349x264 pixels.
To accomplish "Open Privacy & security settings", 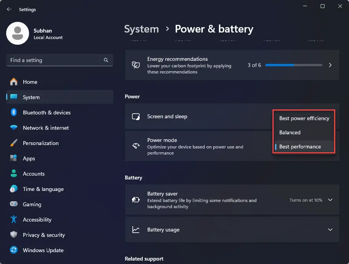I will (44, 235).
